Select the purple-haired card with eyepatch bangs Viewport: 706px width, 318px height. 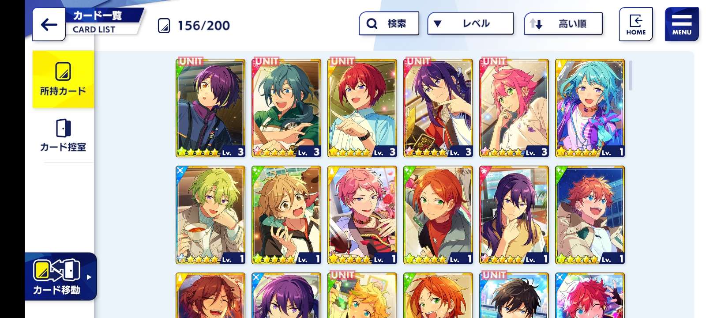210,108
